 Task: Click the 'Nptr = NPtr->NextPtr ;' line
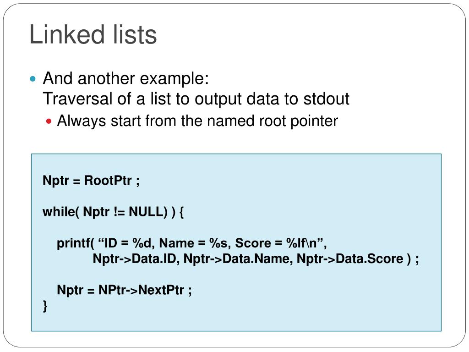pyautogui.click(x=125, y=290)
